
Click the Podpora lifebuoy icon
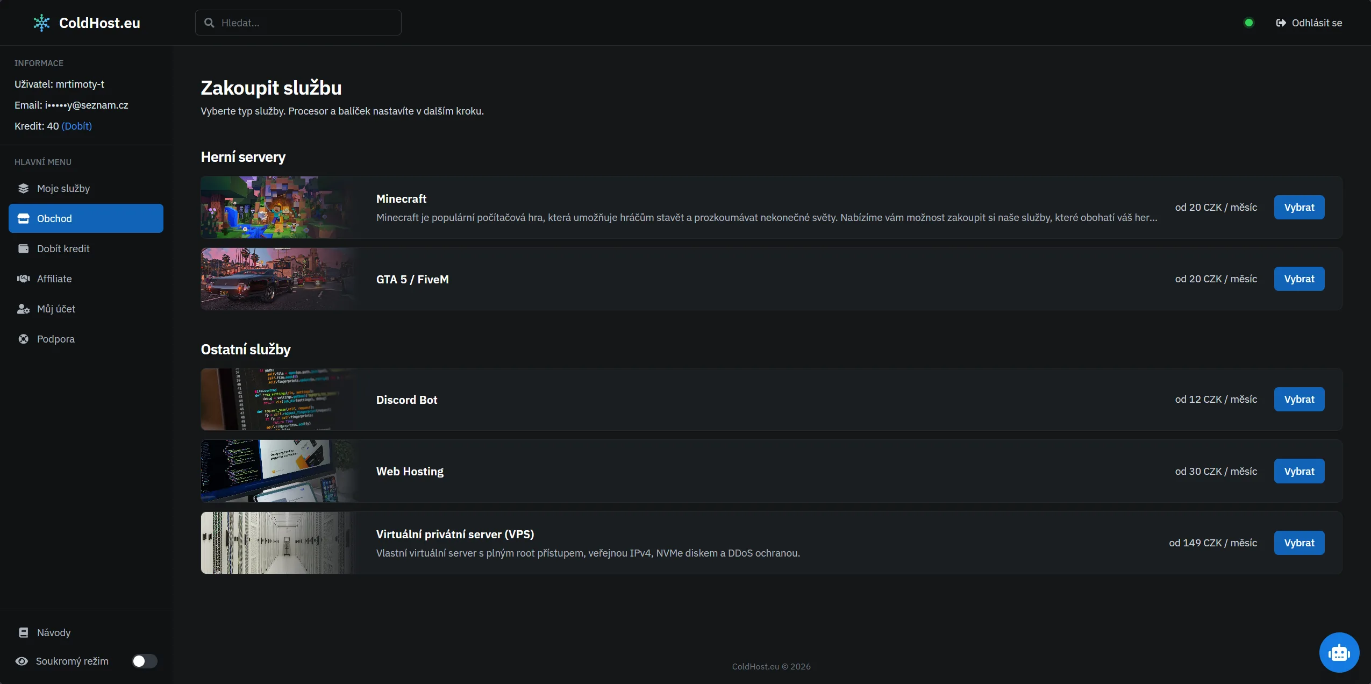pos(23,339)
